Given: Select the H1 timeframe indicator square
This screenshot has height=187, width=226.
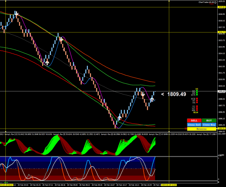Looking at the screenshot, I should pos(197,101).
